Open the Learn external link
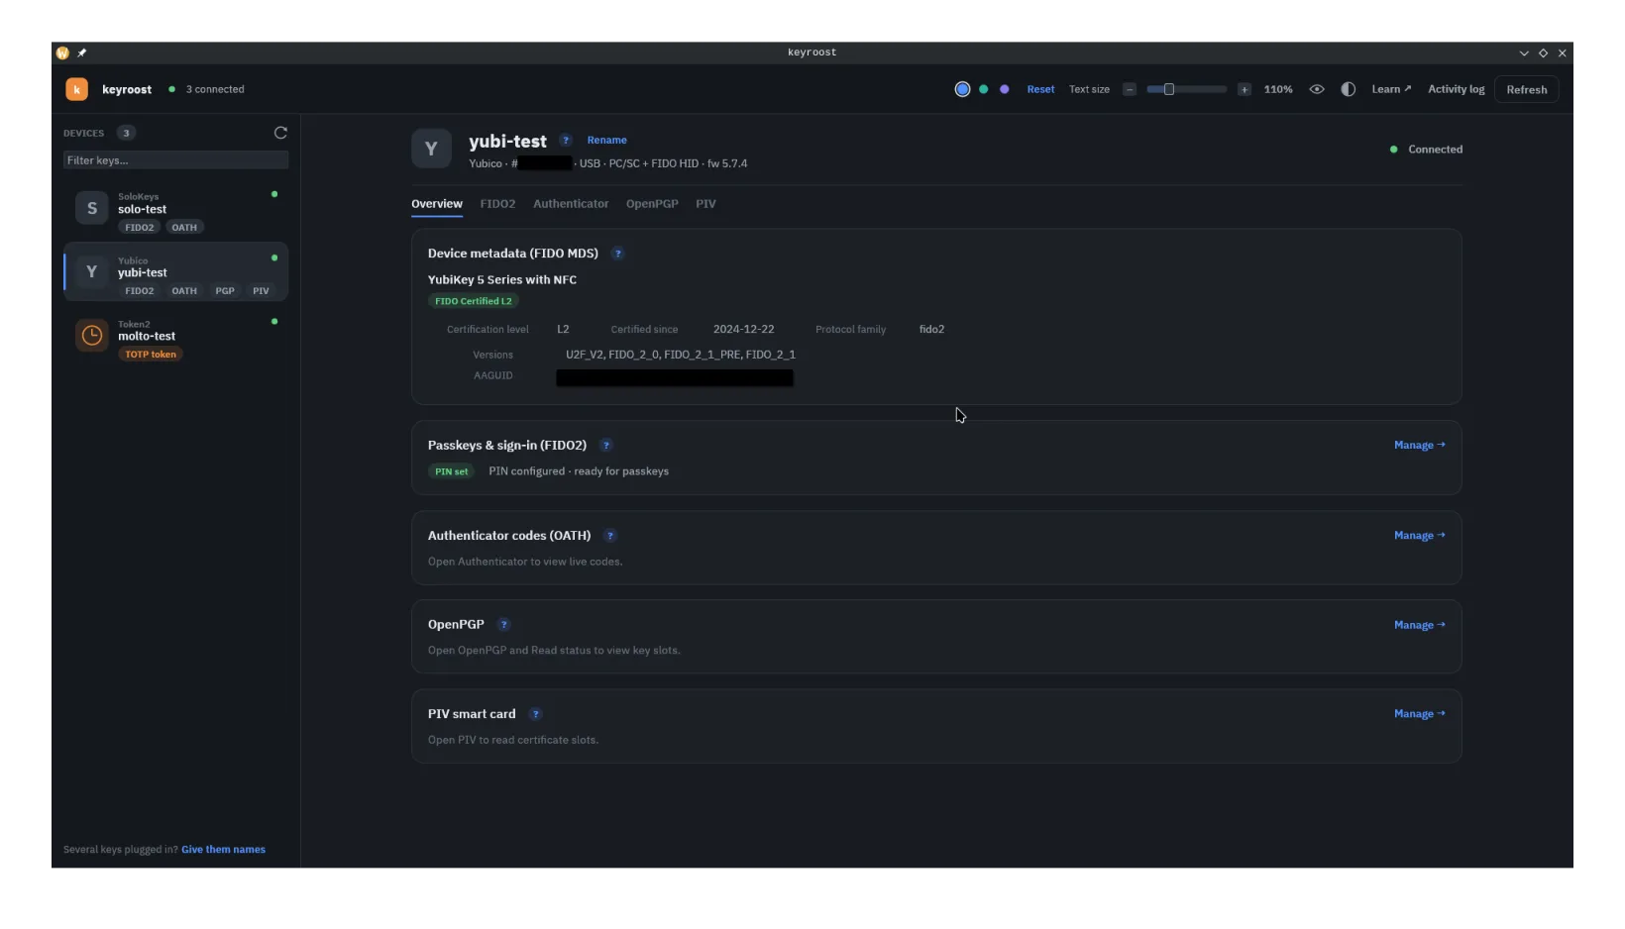 click(x=1391, y=89)
